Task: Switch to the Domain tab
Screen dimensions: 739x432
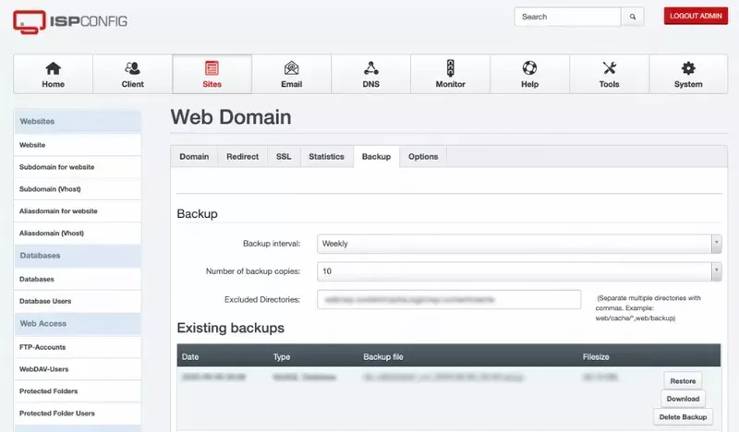Action: pos(194,156)
